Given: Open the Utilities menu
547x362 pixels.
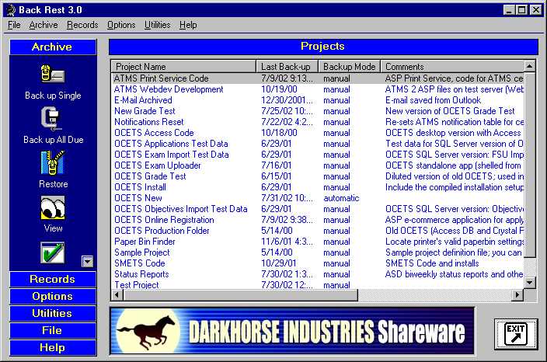Looking at the screenshot, I should point(157,25).
